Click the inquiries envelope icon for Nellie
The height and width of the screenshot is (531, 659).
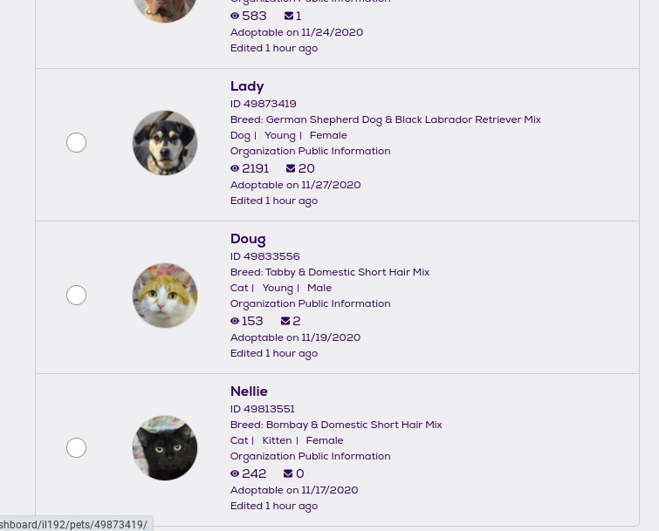click(x=288, y=474)
